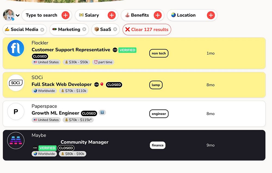272x173 pixels.
Task: Add search term with red plus button
Action: coord(66,15)
